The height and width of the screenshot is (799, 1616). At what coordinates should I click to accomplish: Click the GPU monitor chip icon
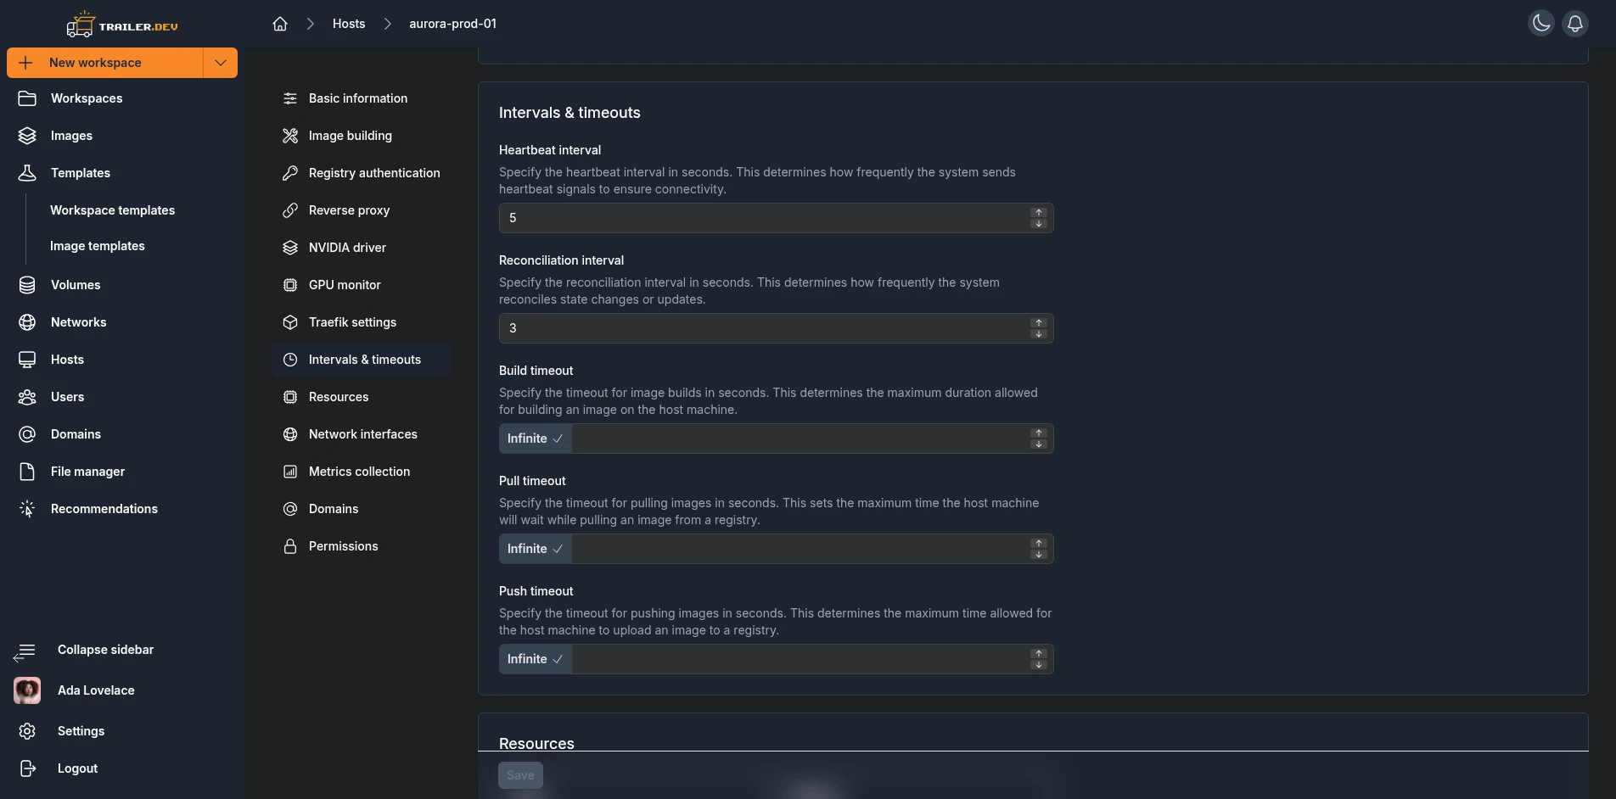[x=290, y=285]
